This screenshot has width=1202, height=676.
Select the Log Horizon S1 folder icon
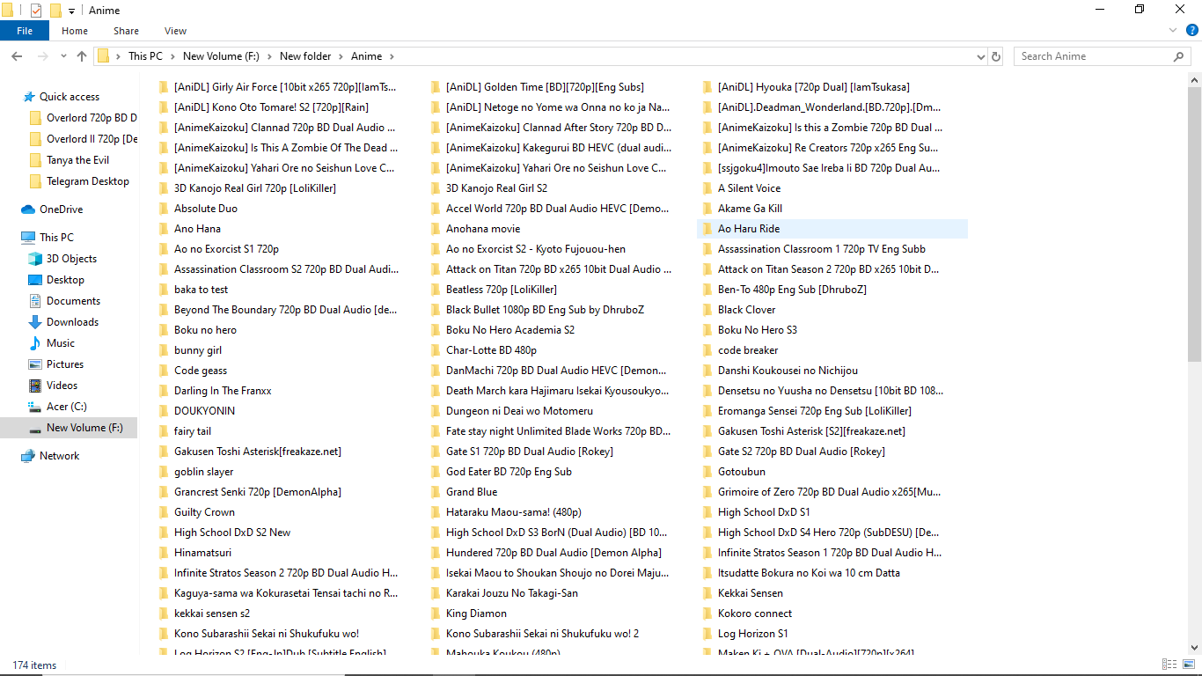pyautogui.click(x=708, y=634)
